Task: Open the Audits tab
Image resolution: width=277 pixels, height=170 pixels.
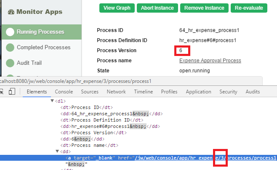Action: pyautogui.click(x=253, y=92)
